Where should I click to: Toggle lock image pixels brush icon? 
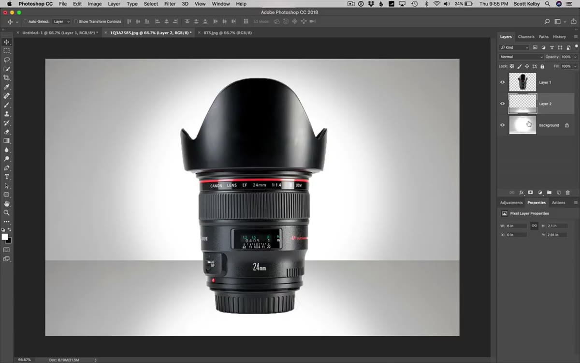[x=520, y=66]
